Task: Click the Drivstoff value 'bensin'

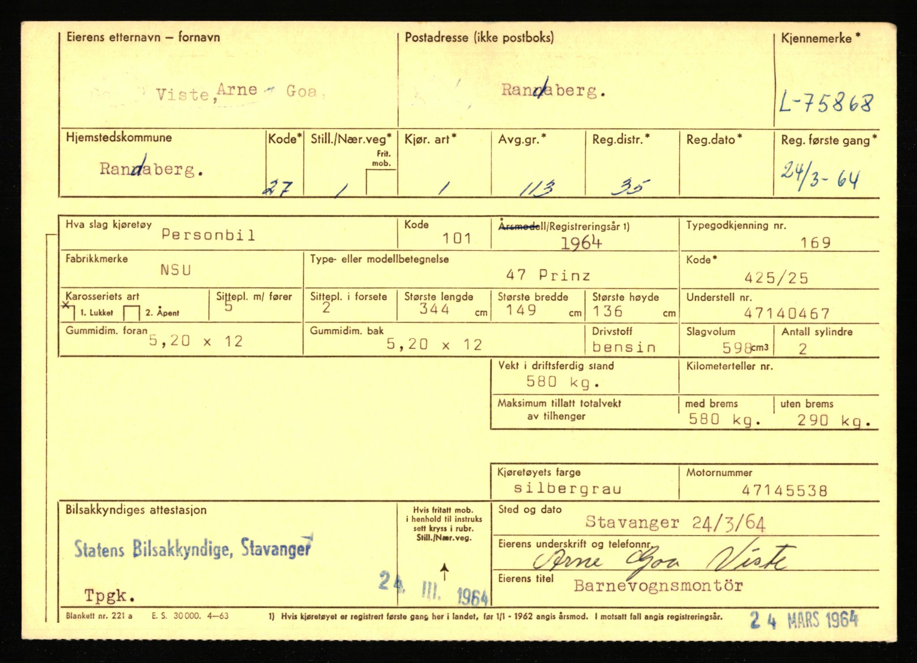Action: coord(624,347)
